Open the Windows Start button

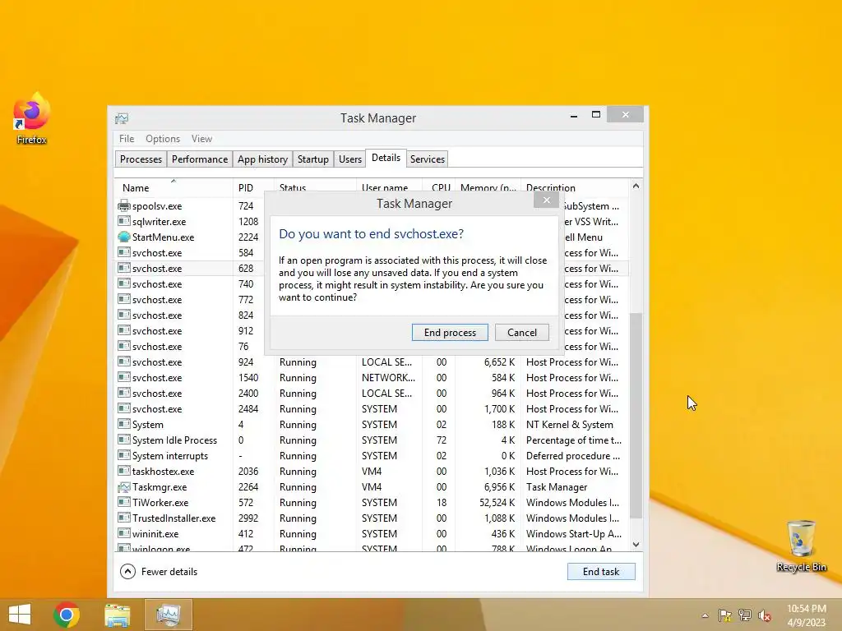tap(20, 615)
